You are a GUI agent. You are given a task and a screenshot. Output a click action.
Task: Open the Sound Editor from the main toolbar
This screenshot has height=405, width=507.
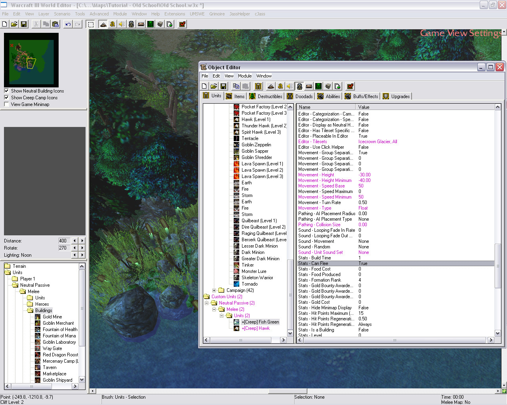[x=122, y=24]
